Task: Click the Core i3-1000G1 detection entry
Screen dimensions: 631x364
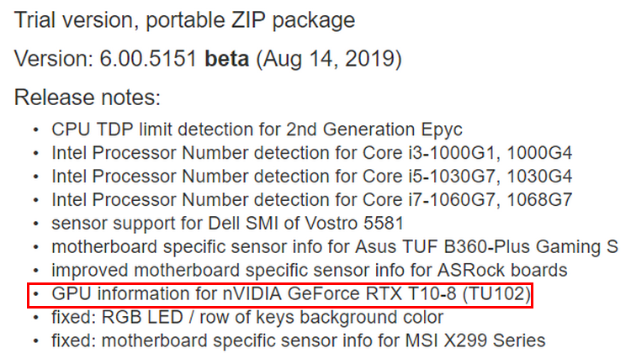Action: [312, 153]
